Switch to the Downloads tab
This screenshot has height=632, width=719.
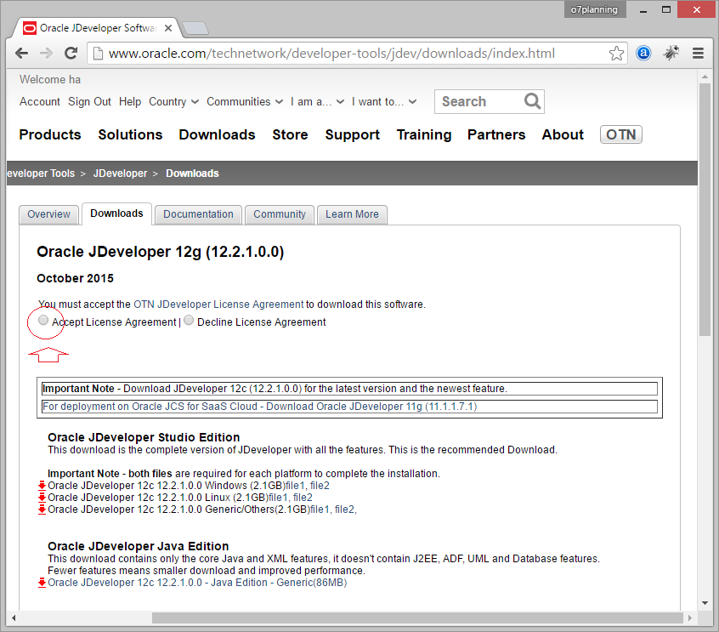pyautogui.click(x=117, y=214)
